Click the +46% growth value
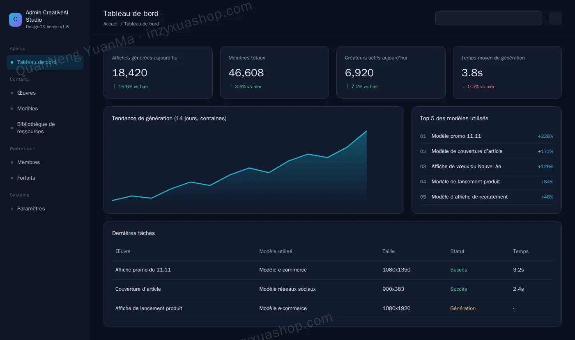Screen dimensions: 575x340 click(547, 197)
